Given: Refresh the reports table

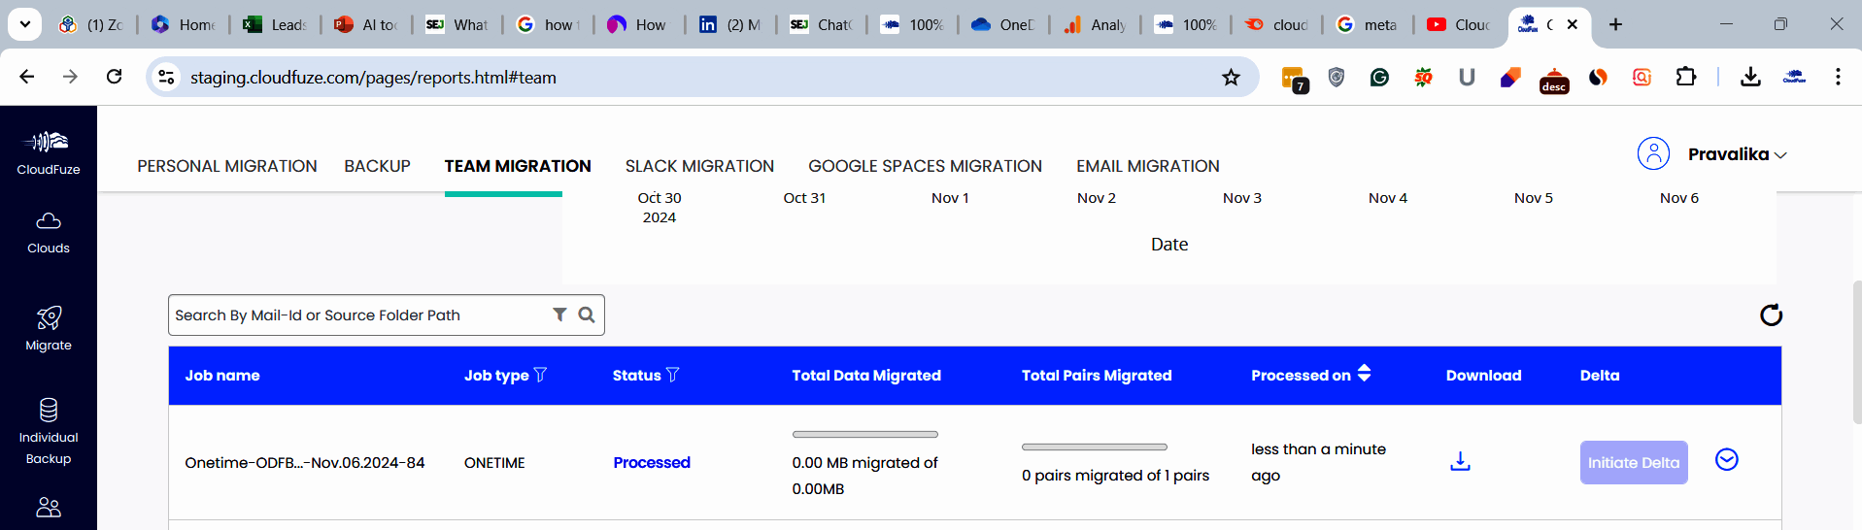Looking at the screenshot, I should tap(1771, 315).
